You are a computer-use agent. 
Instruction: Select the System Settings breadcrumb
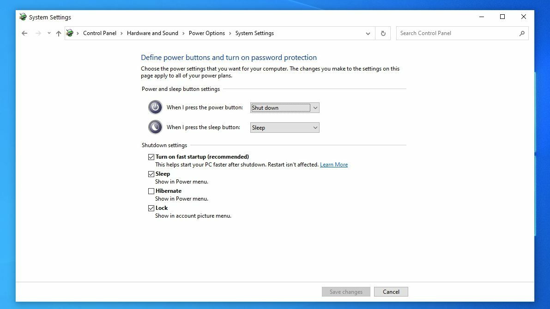click(x=254, y=33)
